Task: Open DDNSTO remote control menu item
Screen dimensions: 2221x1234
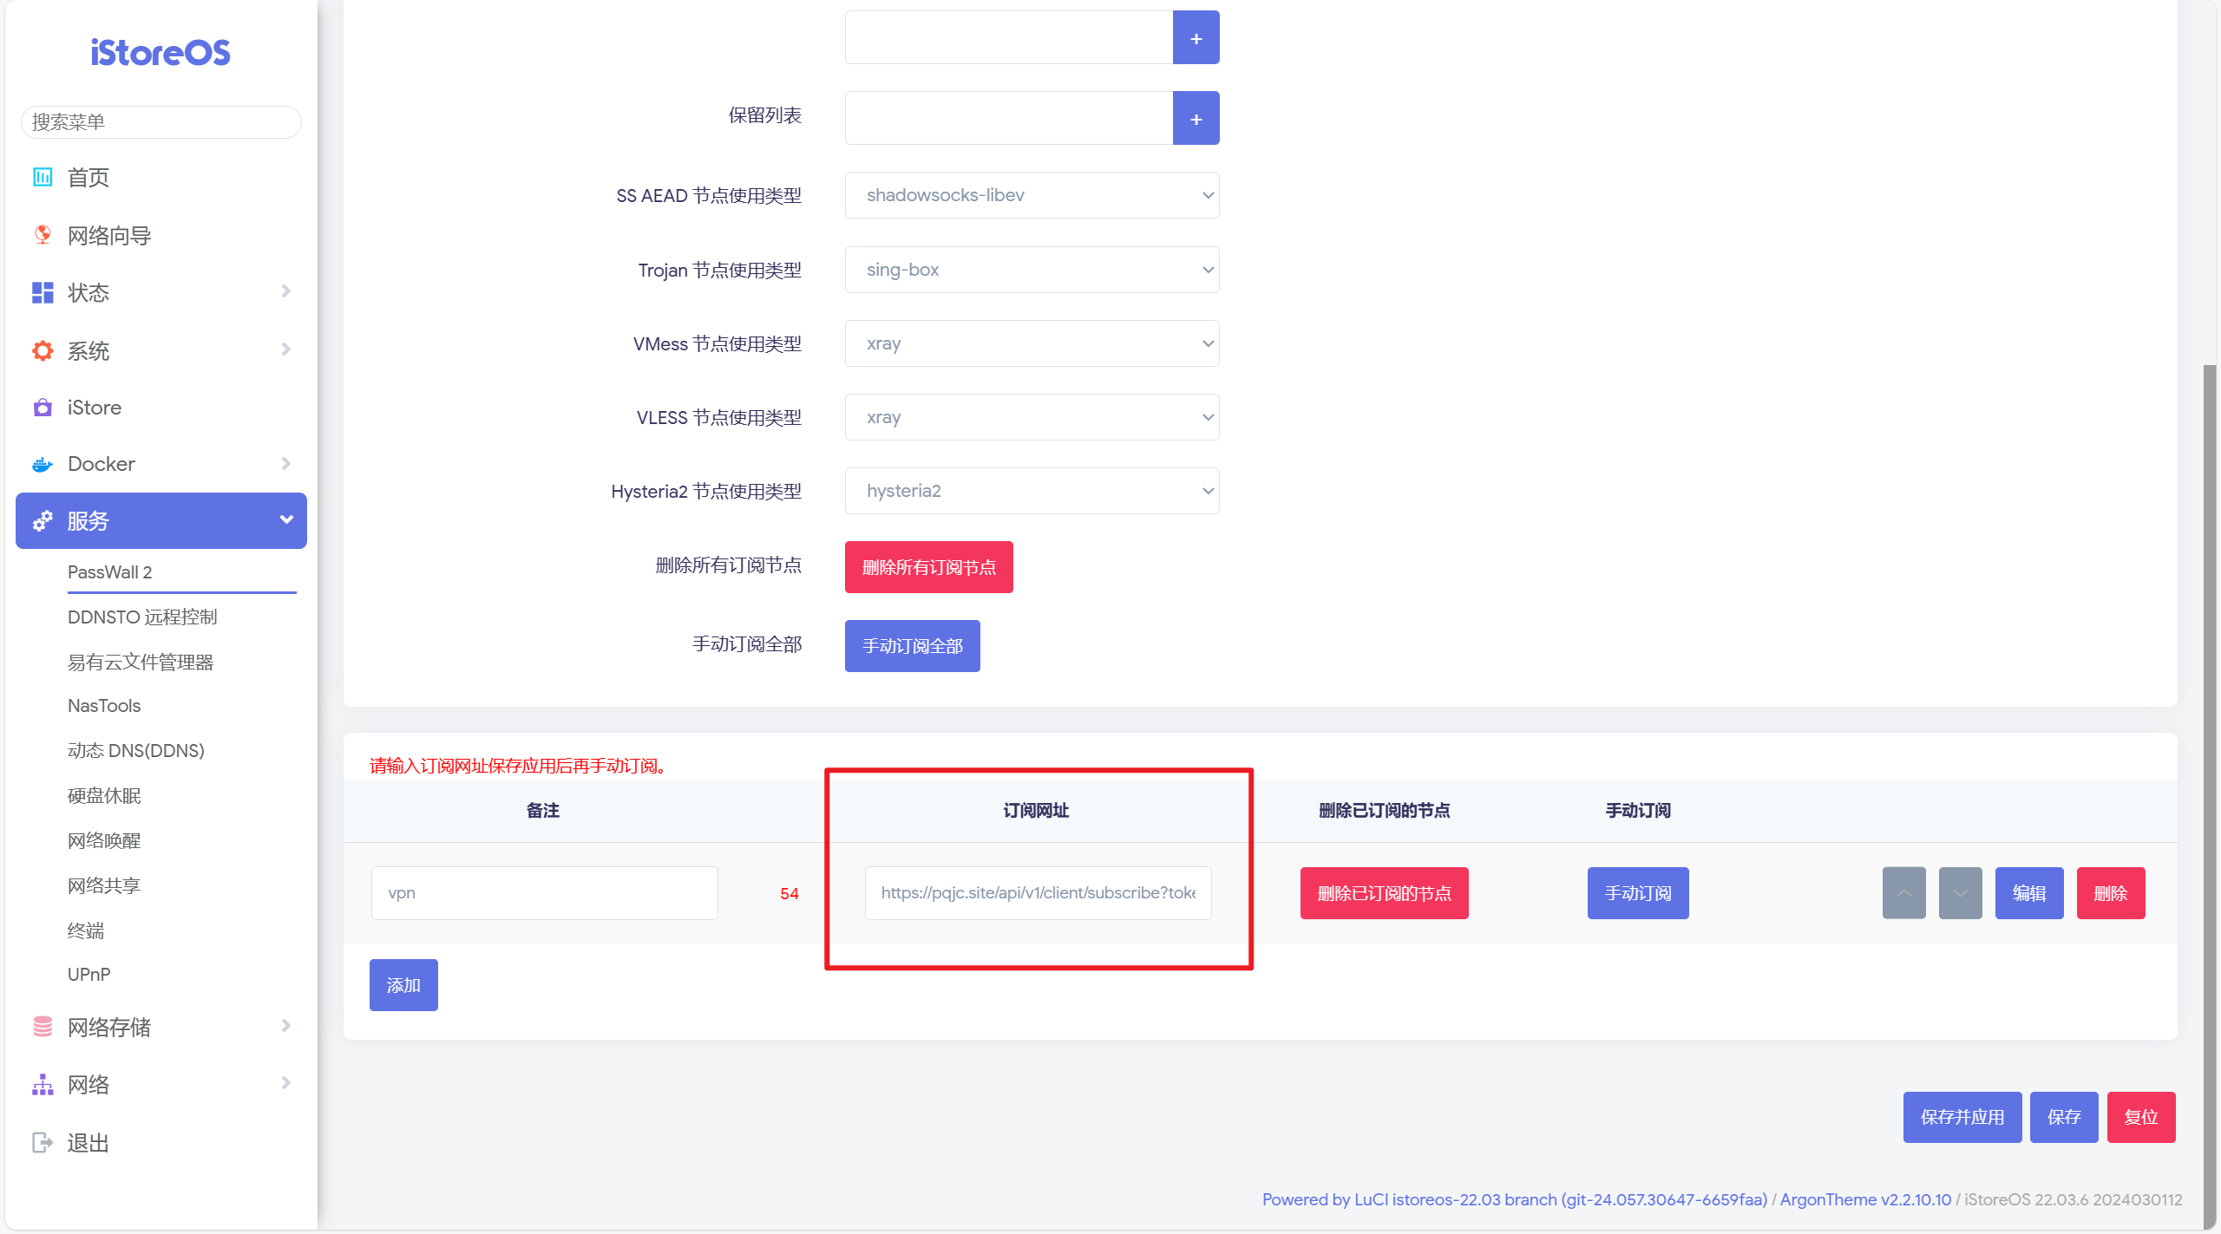Action: click(142, 617)
